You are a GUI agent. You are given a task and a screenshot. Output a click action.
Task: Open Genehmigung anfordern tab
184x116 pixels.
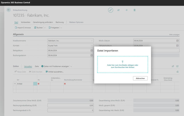[x=43, y=22]
